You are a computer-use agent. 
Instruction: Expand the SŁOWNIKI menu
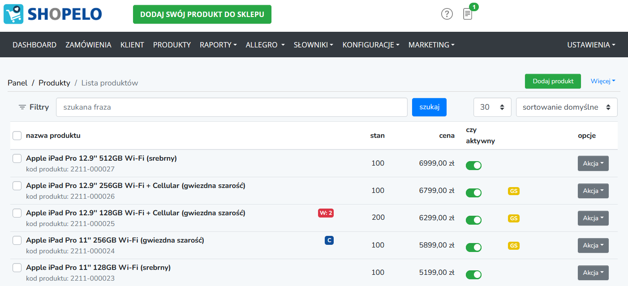tap(314, 45)
